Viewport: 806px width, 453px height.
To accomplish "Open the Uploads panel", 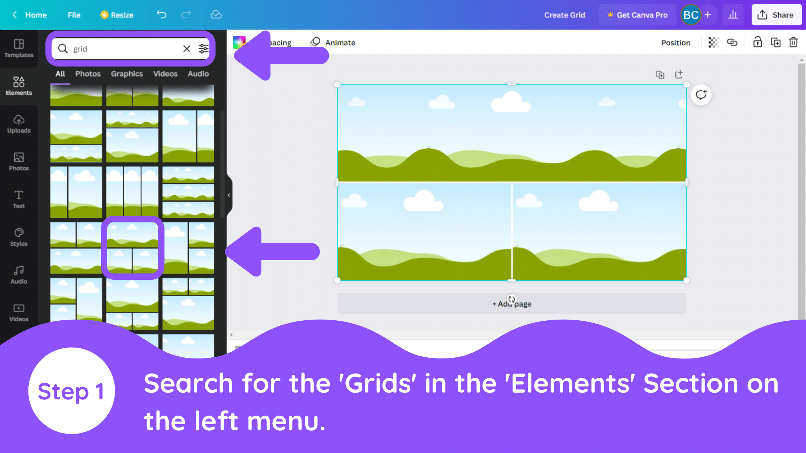I will (x=18, y=123).
